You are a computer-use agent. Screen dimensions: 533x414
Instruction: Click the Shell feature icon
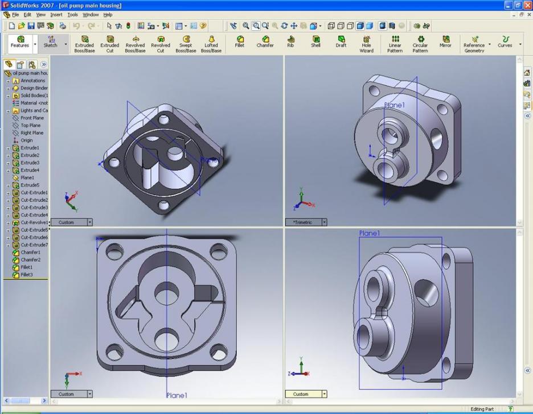click(315, 42)
